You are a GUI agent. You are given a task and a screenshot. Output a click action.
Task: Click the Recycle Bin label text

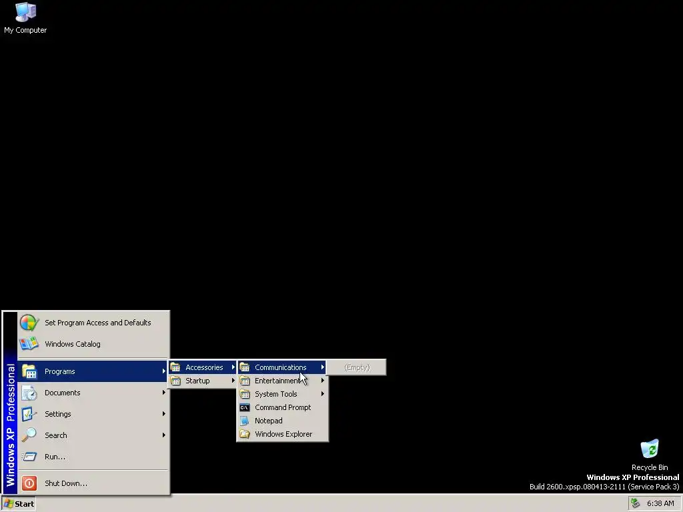[x=650, y=467]
